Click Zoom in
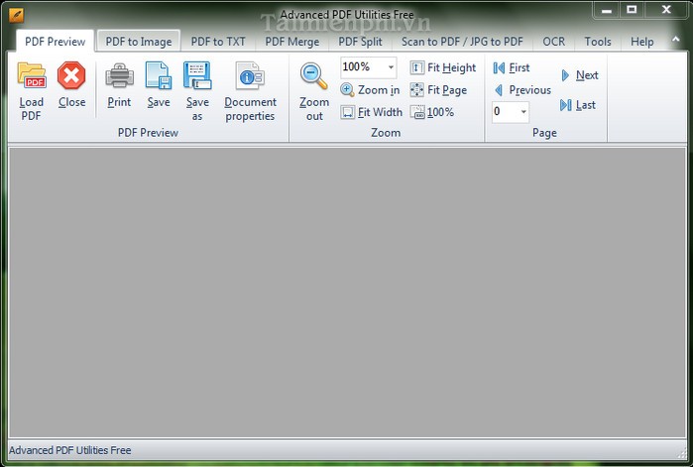Viewport: 693px width, 467px height. [x=370, y=90]
